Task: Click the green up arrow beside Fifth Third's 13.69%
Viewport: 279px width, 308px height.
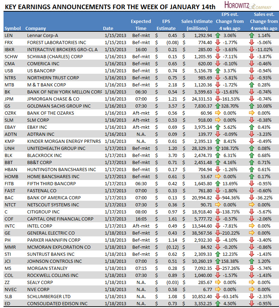Action: pyautogui.click(x=218, y=184)
